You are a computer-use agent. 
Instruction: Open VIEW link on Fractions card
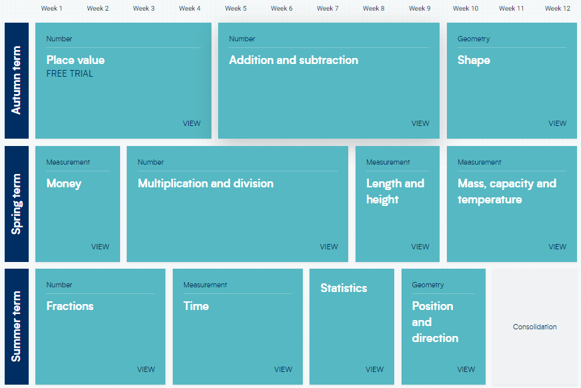click(x=146, y=369)
